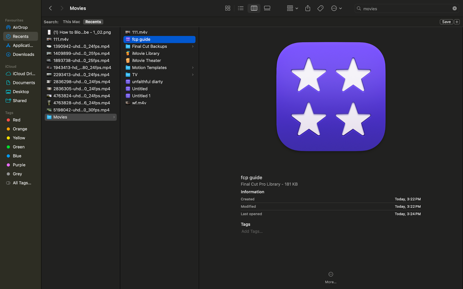Image resolution: width=463 pixels, height=289 pixels.
Task: Open the group-by dropdown
Action: click(x=292, y=8)
